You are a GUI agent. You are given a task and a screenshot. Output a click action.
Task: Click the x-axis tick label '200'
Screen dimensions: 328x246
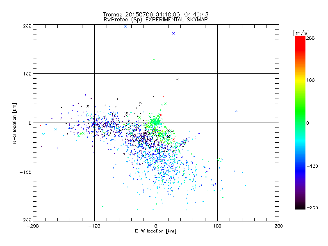pyautogui.click(x=279, y=226)
